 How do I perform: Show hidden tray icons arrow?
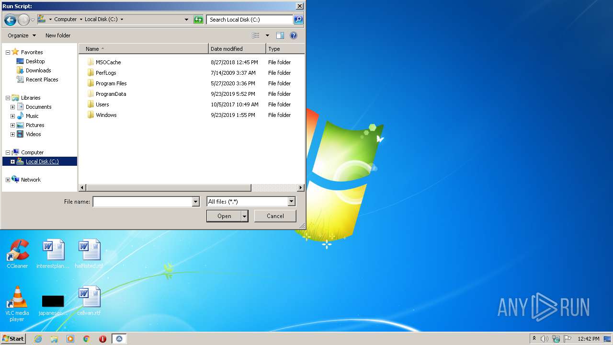[534, 338]
